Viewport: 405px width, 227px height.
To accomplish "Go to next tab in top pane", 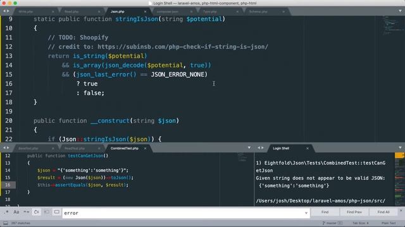I will 8,11.
